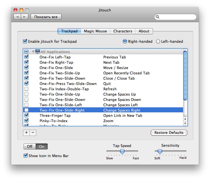
Task: Close the Jitouch window with red button
Action: pos(15,10)
